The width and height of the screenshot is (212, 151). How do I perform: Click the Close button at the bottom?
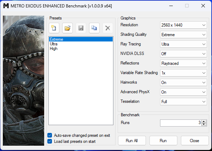click(195, 141)
